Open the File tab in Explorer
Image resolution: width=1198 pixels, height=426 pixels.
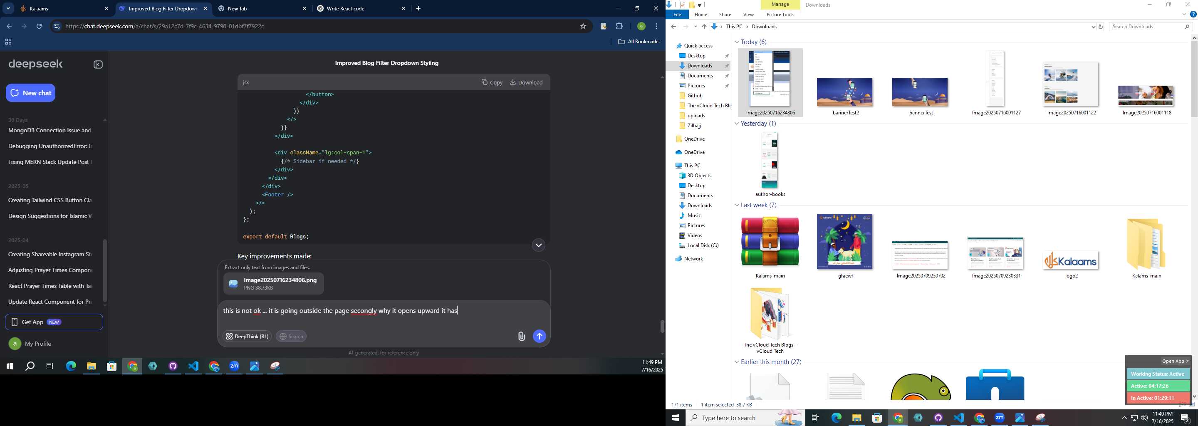coord(677,15)
